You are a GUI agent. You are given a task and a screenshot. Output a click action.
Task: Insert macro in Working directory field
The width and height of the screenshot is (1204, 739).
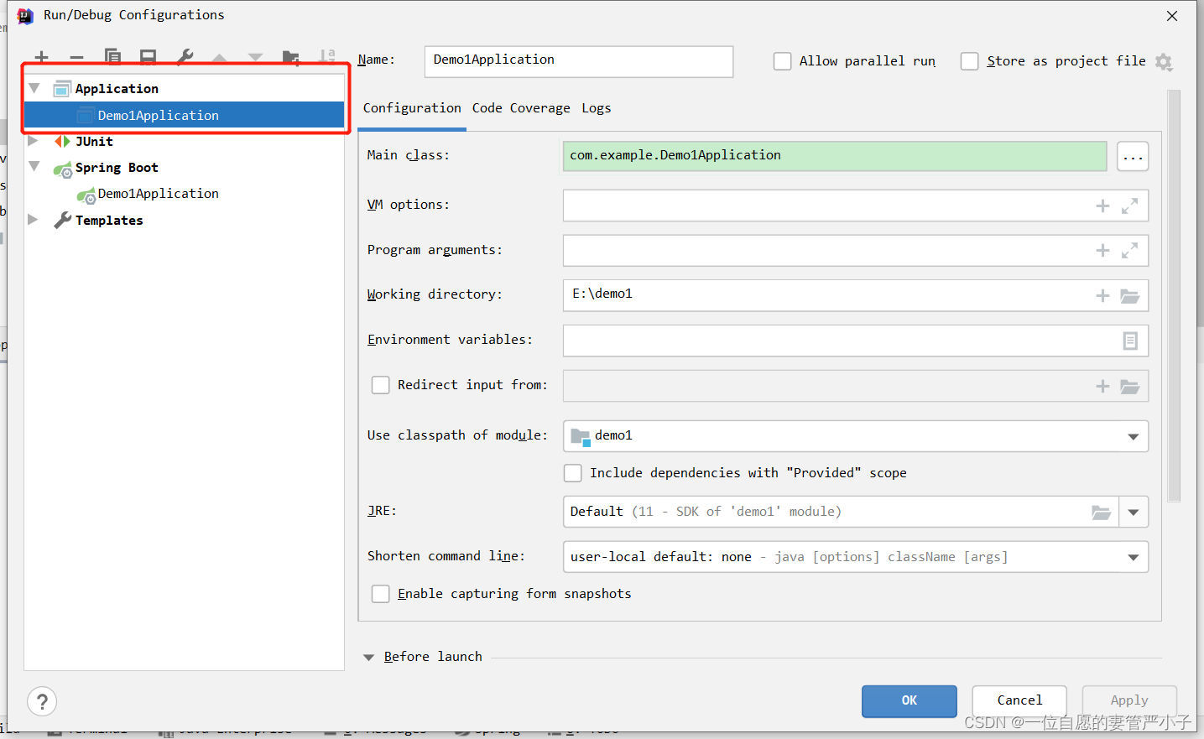(1102, 295)
